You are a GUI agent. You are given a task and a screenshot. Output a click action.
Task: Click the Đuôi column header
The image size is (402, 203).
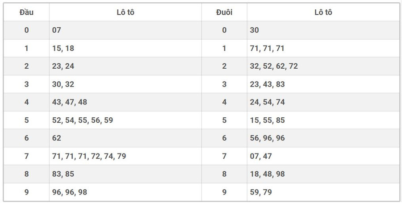224,12
